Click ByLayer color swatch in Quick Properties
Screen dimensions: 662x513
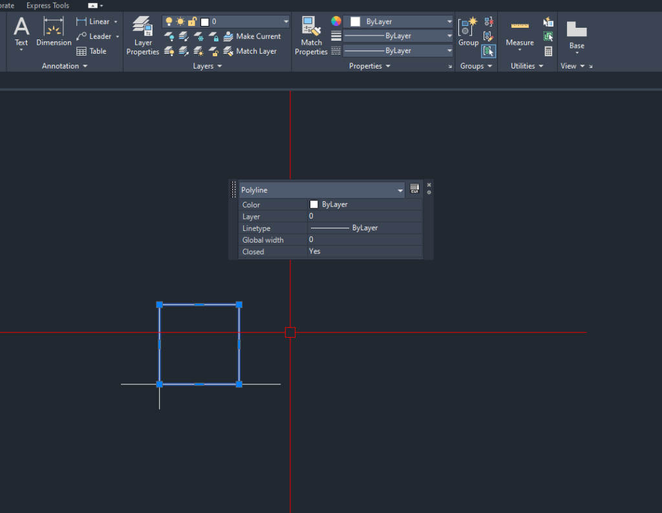(314, 204)
